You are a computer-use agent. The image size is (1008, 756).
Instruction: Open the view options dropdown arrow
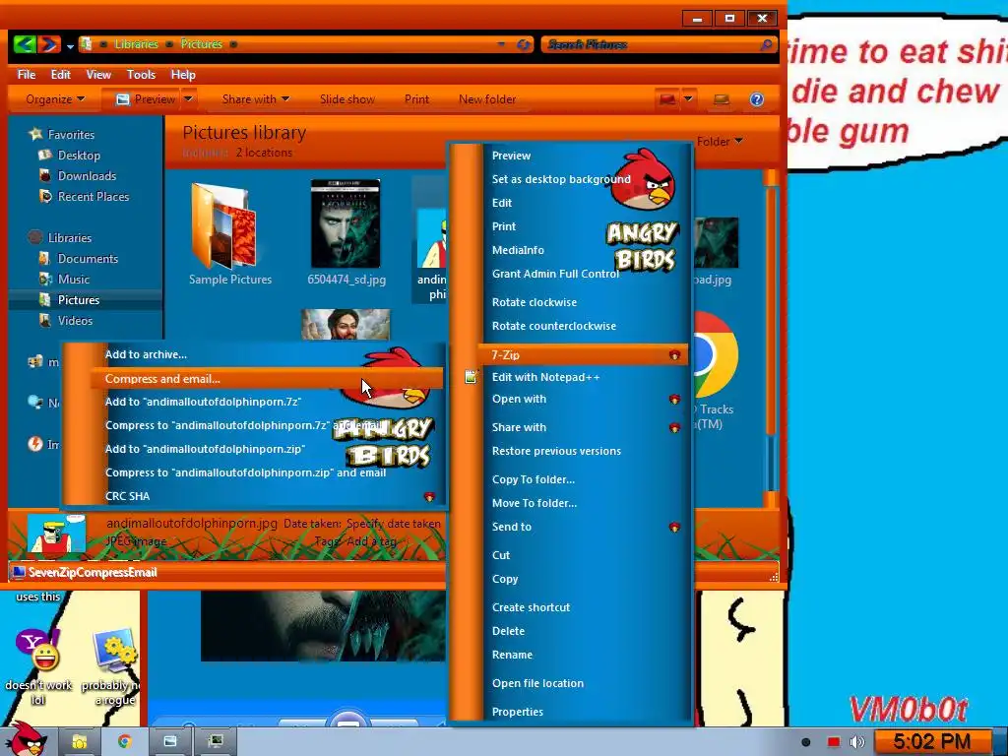click(688, 99)
